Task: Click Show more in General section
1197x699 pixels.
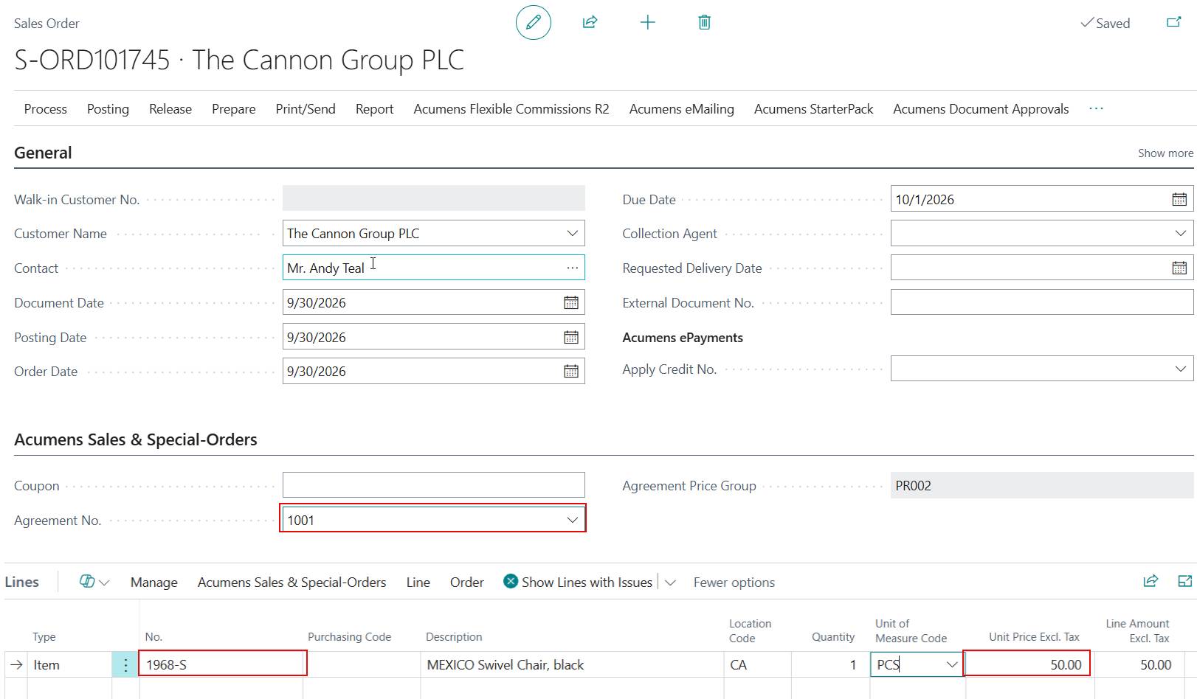Action: [x=1165, y=153]
